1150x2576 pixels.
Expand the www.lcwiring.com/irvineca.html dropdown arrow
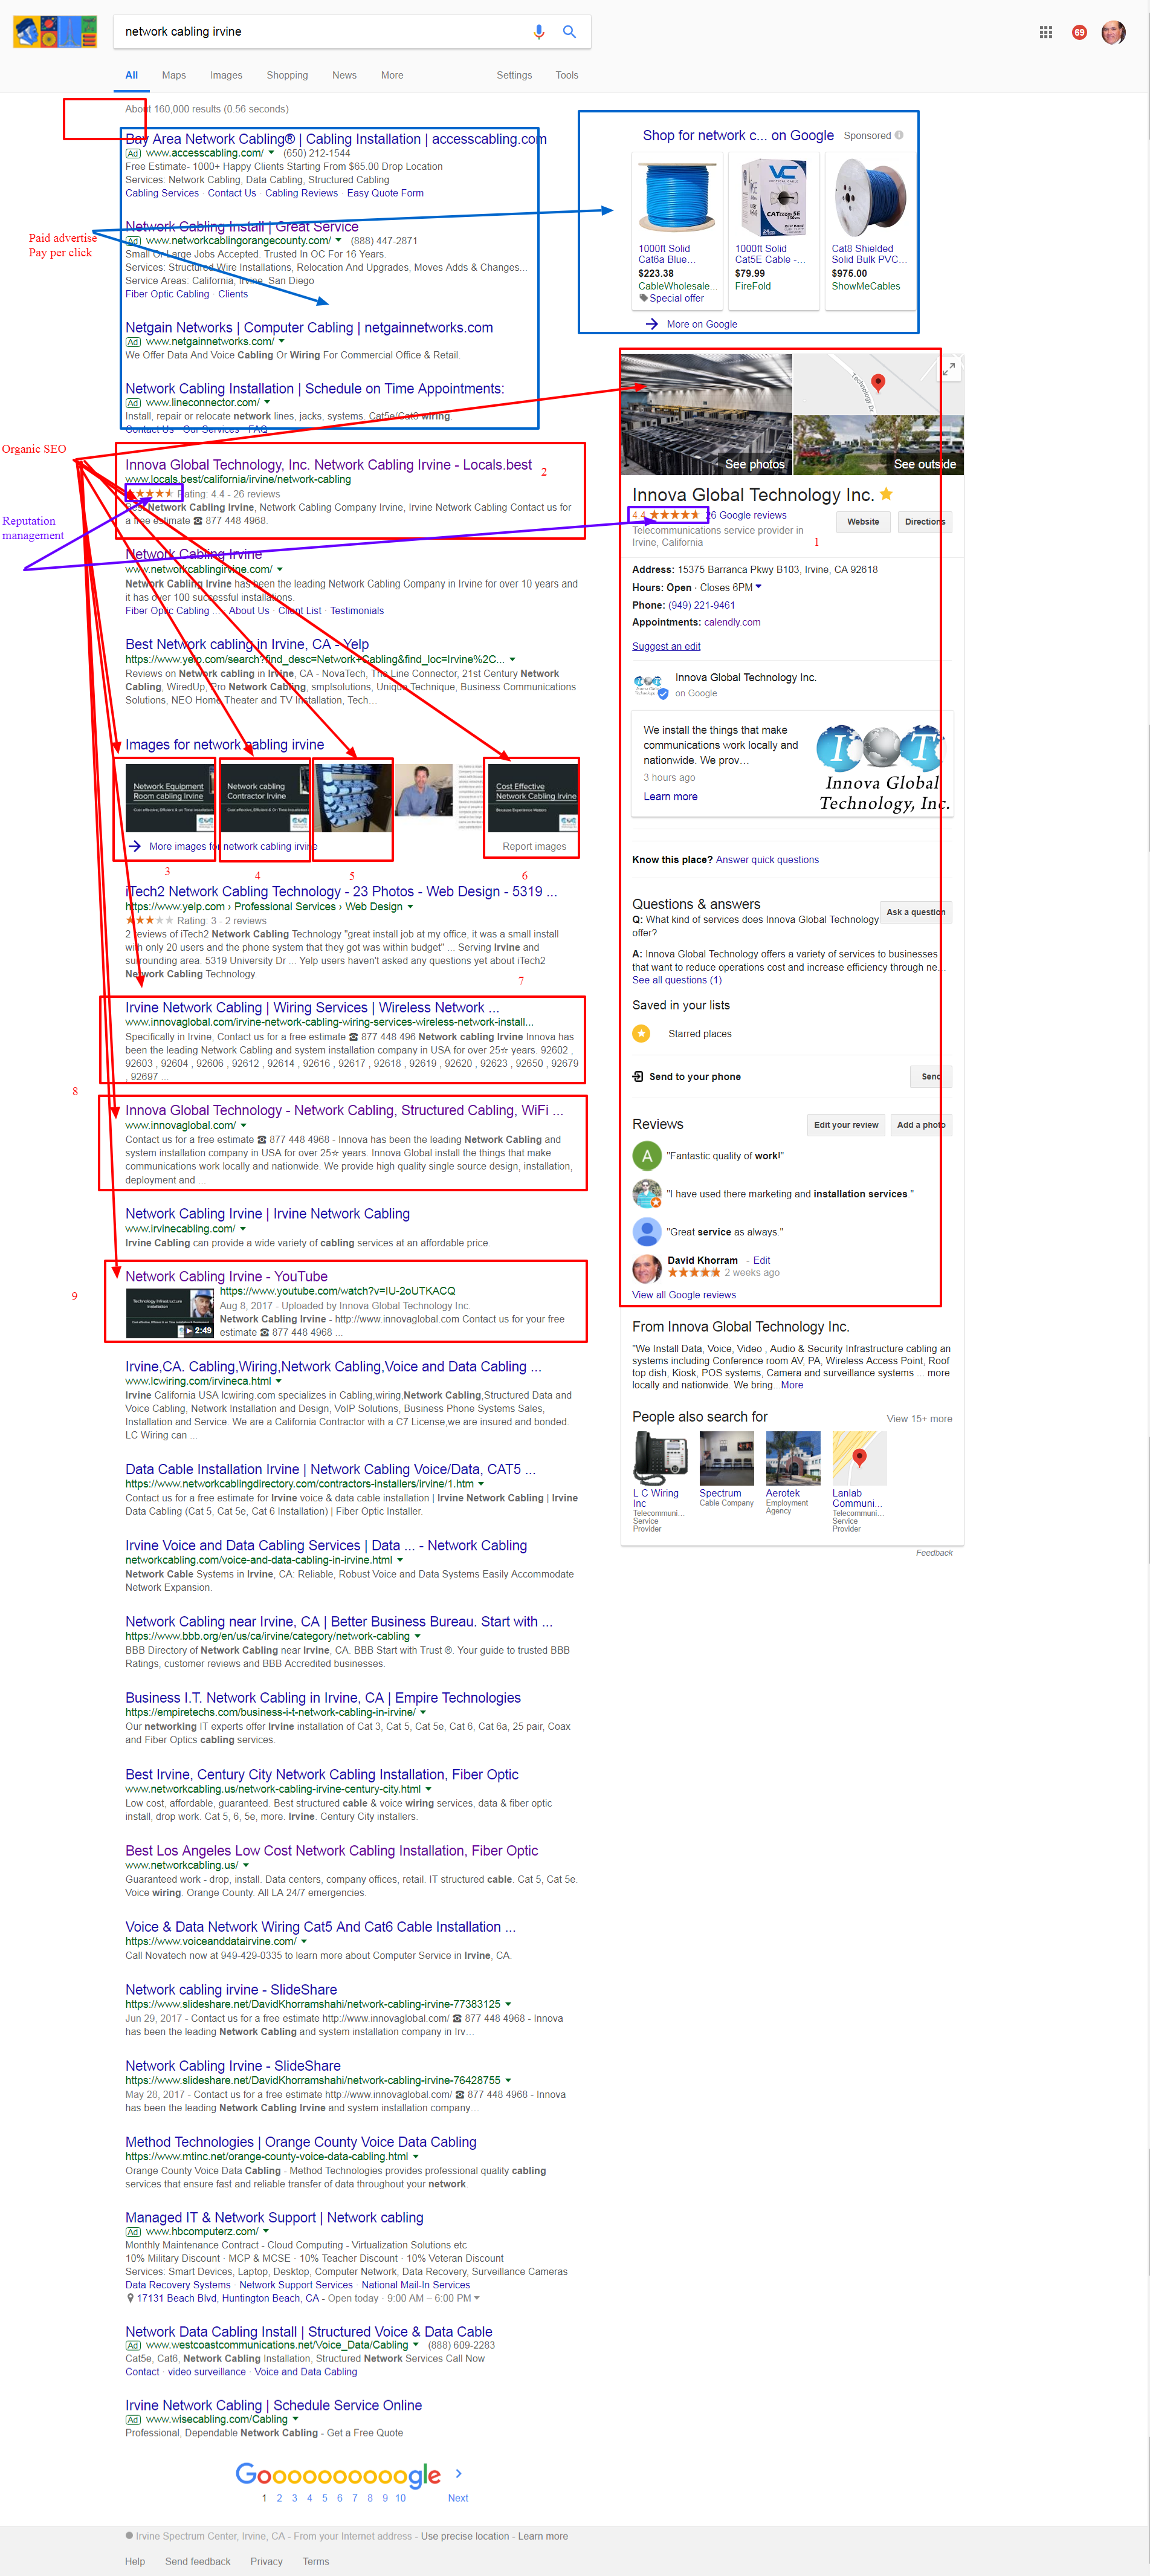point(278,1381)
